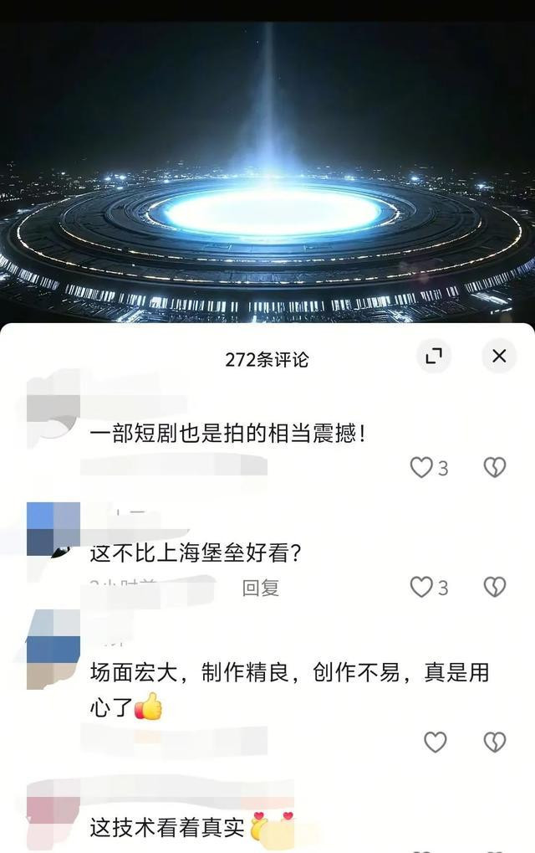Tap the 272条评论 header title

pyautogui.click(x=267, y=359)
